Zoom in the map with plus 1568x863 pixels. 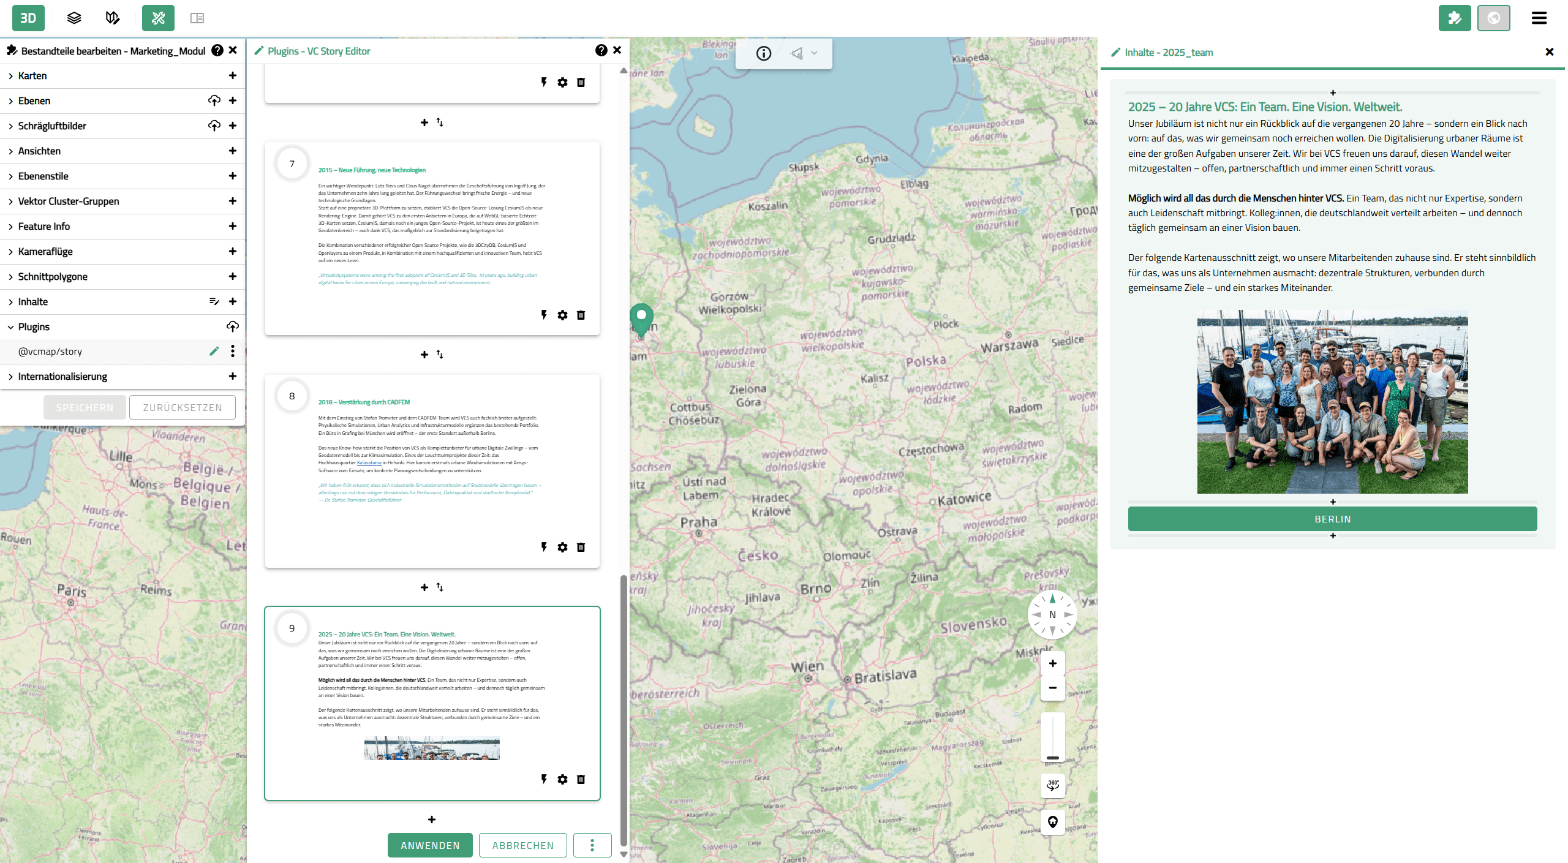pyautogui.click(x=1052, y=663)
